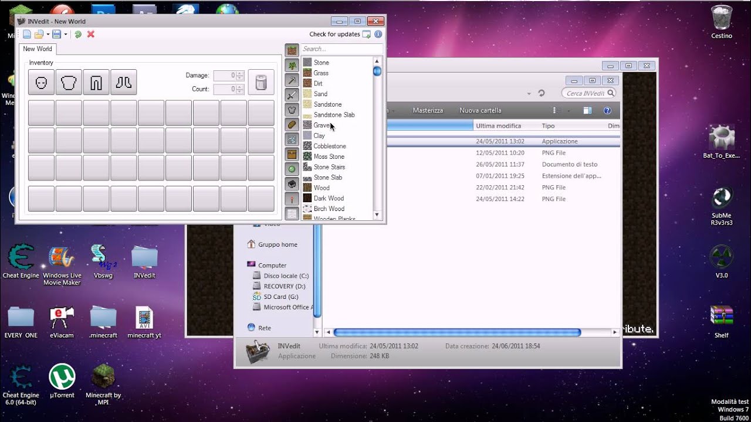Click the Explorer refresh arrow icon
Viewport: 751px width, 422px height.
pos(542,93)
